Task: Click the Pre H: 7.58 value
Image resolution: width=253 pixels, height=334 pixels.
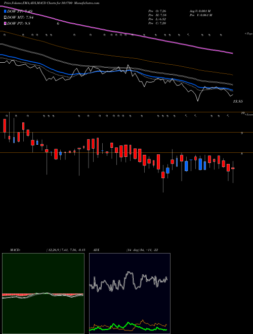Action: point(157,15)
